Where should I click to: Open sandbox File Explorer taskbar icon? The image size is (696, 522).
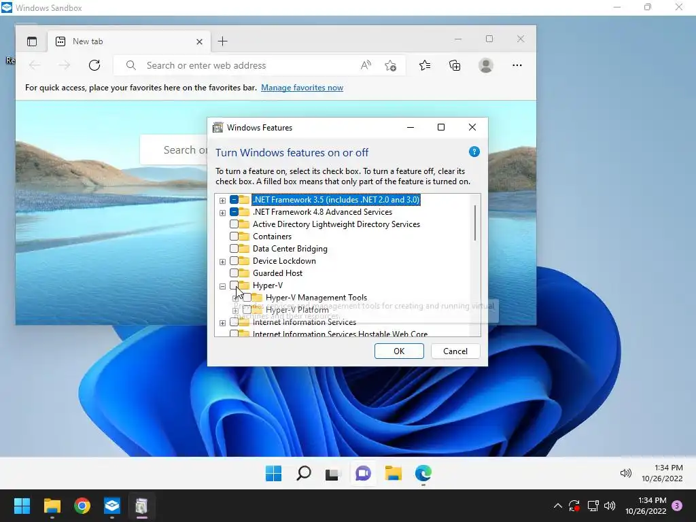click(394, 473)
